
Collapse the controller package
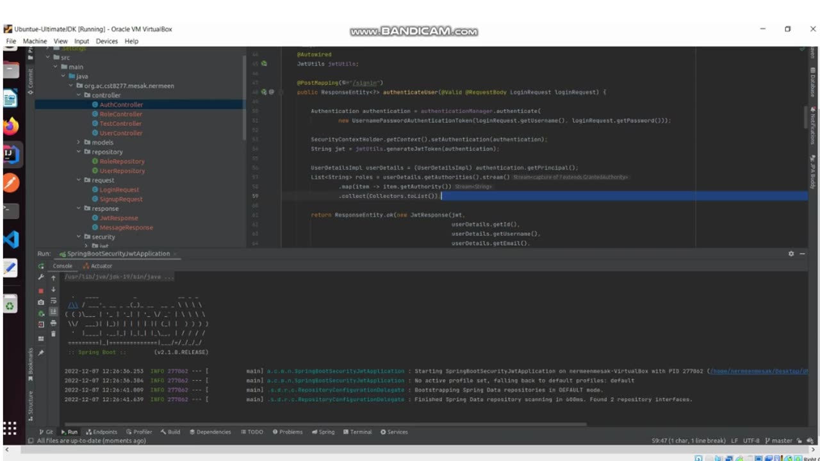(78, 95)
